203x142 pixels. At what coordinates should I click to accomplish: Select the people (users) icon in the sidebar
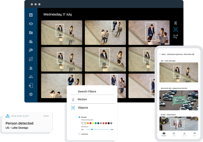(31, 77)
